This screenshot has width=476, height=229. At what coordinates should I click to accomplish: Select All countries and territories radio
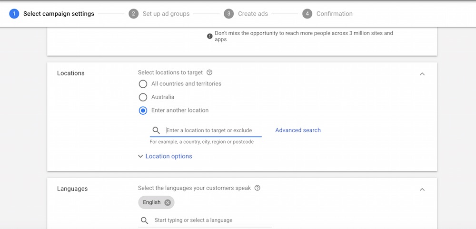143,84
